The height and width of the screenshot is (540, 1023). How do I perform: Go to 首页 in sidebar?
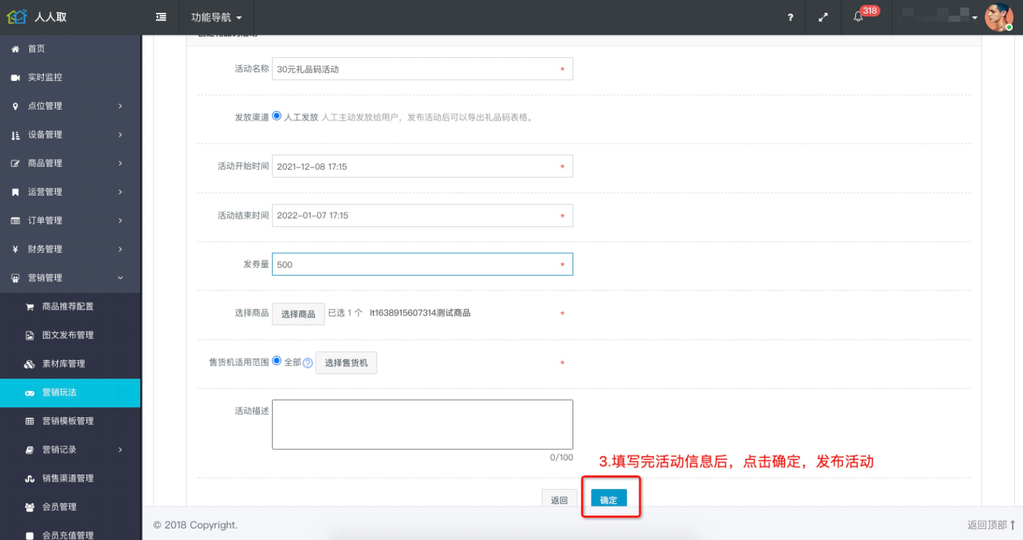(70, 49)
